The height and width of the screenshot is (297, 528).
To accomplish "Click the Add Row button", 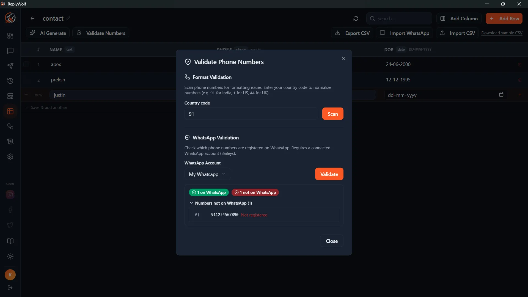I will pos(504,18).
